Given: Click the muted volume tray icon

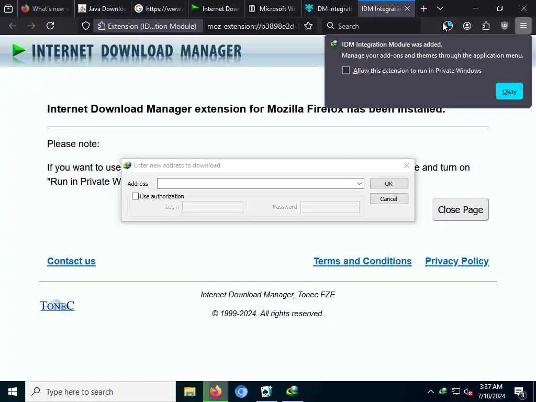Looking at the screenshot, I should [x=468, y=392].
